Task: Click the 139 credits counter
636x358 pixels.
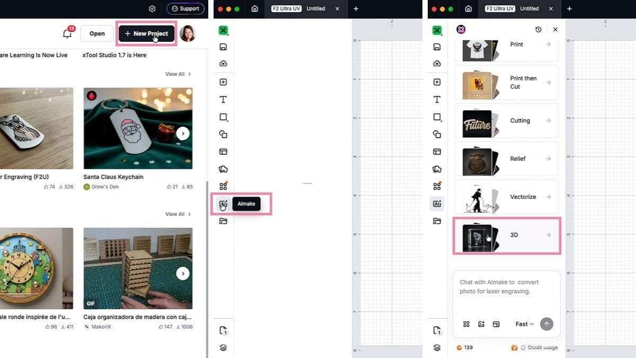Action: [464, 347]
